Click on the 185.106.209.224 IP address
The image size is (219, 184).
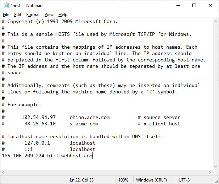pos(23,156)
